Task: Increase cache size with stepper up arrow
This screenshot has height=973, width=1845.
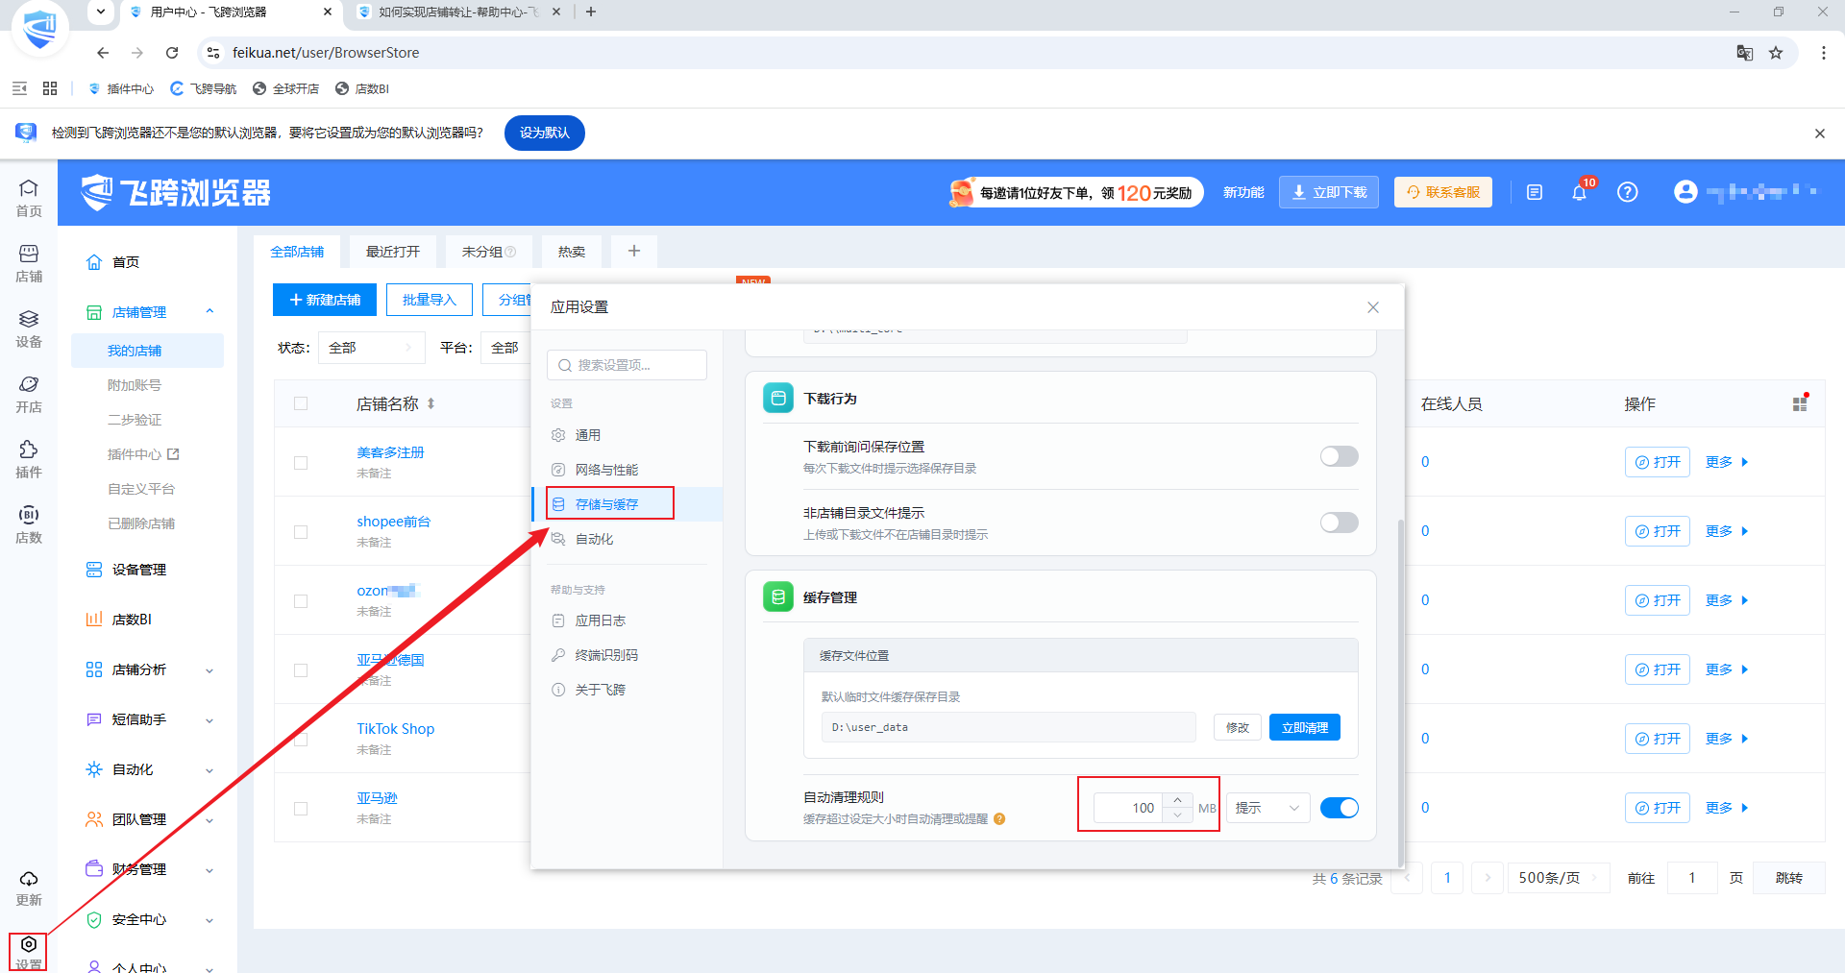Action: point(1177,800)
